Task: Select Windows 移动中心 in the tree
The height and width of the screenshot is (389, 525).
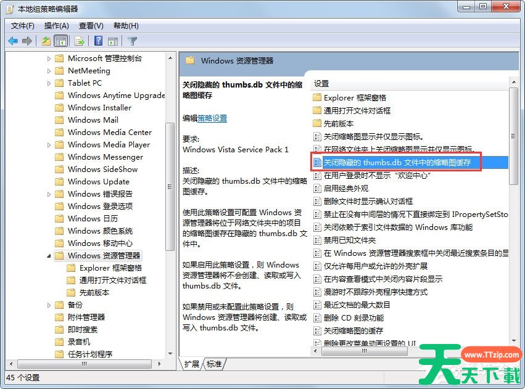Action: tap(100, 243)
